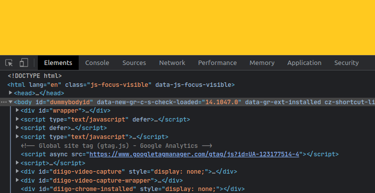This screenshot has width=375, height=193.
Task: Switch to the Network tab
Action: click(172, 63)
